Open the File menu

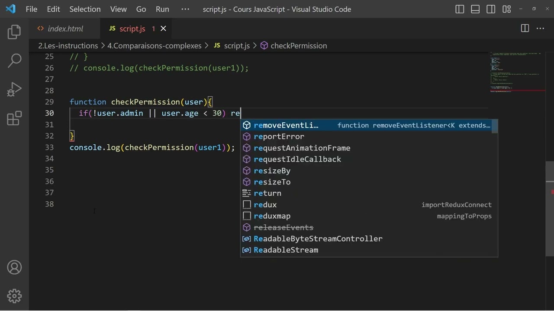[x=32, y=9]
